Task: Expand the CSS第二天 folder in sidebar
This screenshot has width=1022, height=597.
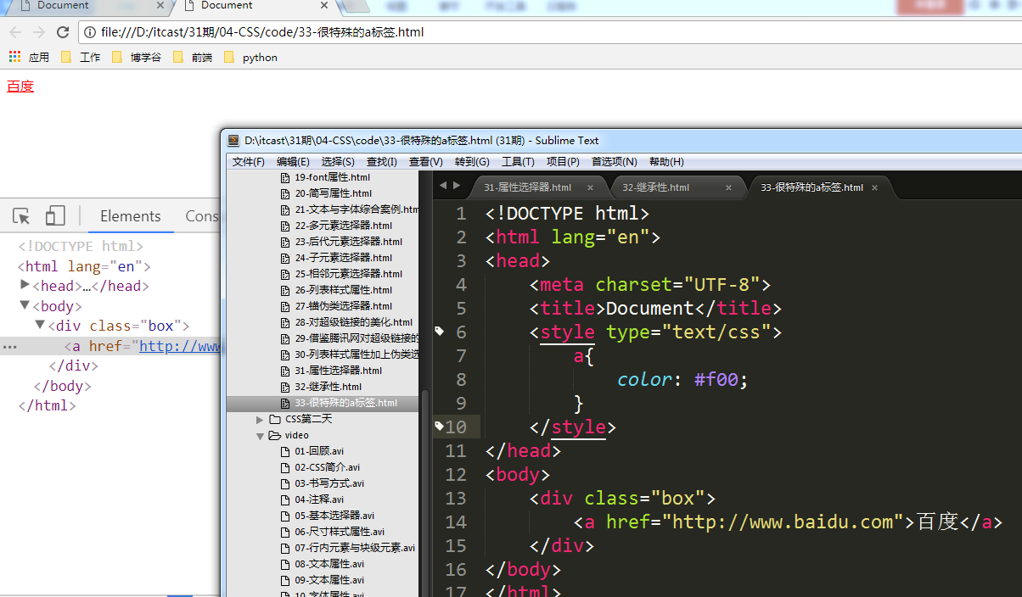Action: pyautogui.click(x=260, y=419)
